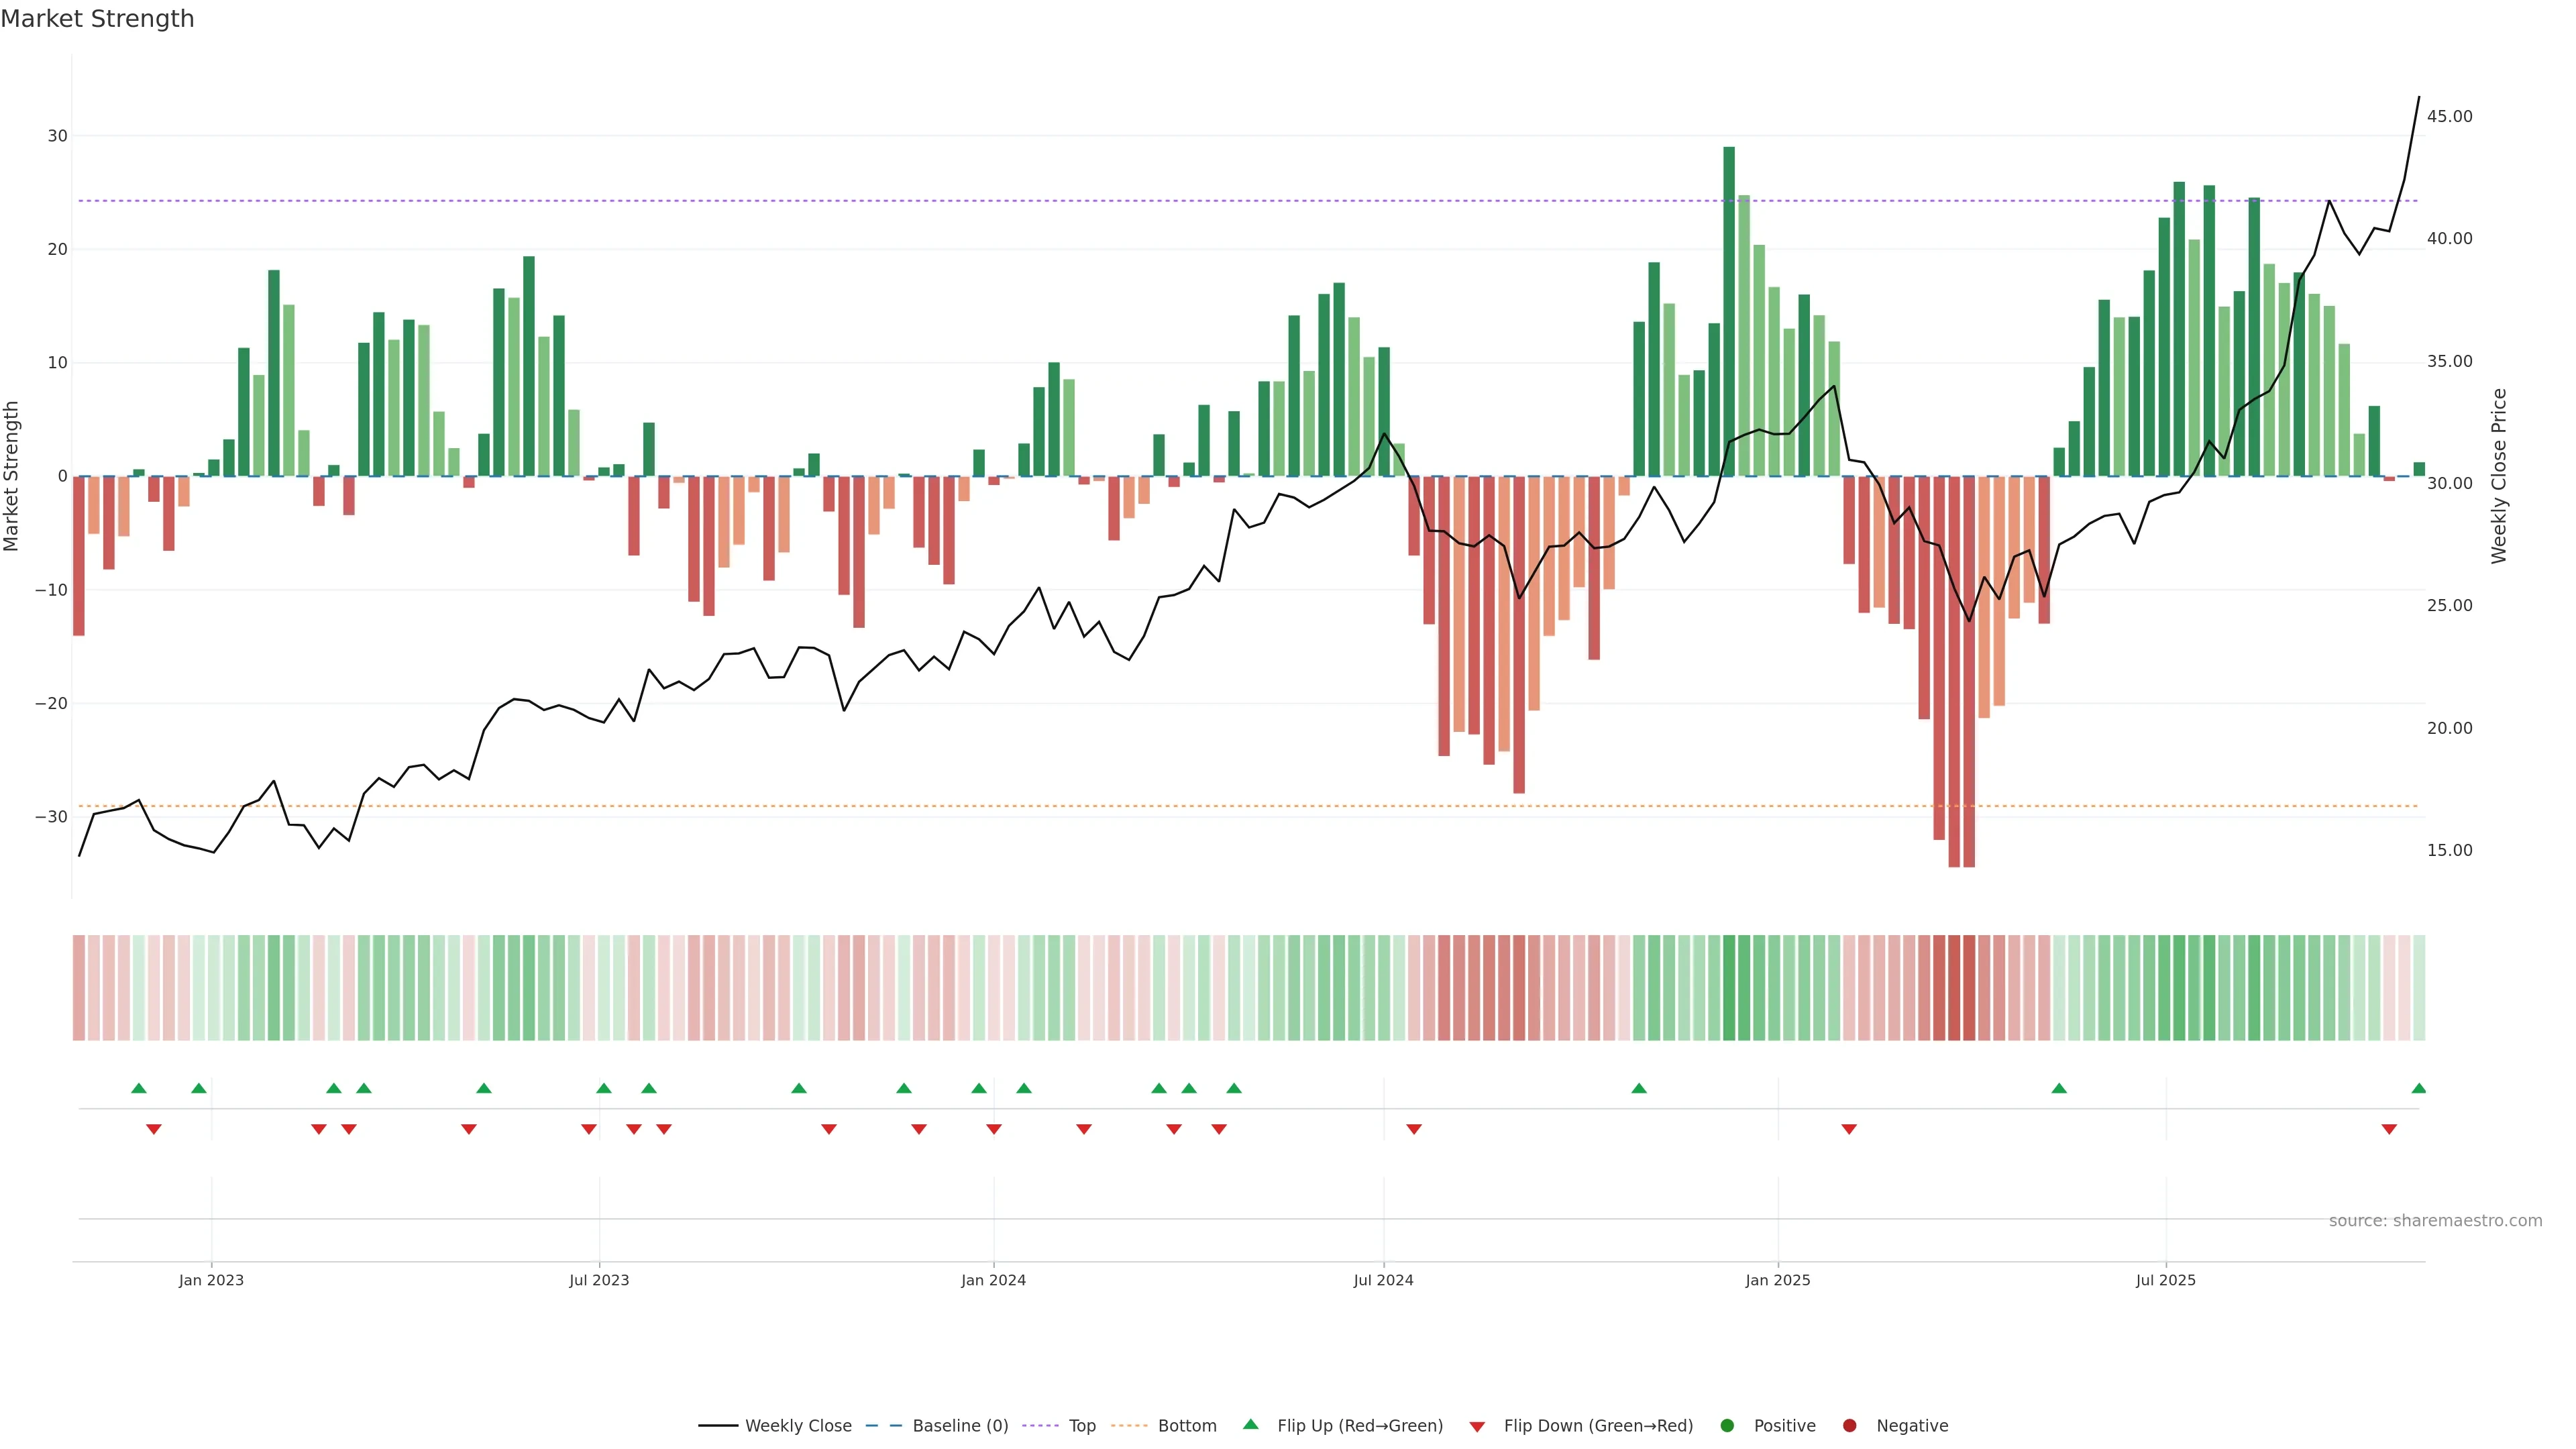Click the Weekly Close Price axis title

click(x=2499, y=476)
